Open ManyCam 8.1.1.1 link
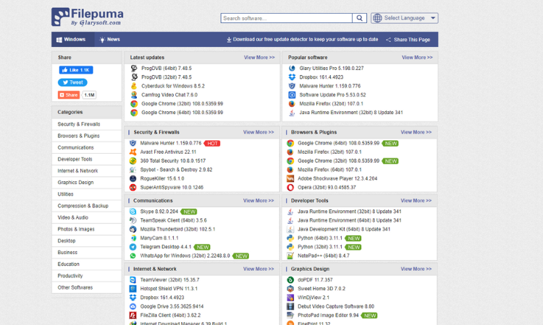Screen dimensions: 543x325 (159, 238)
